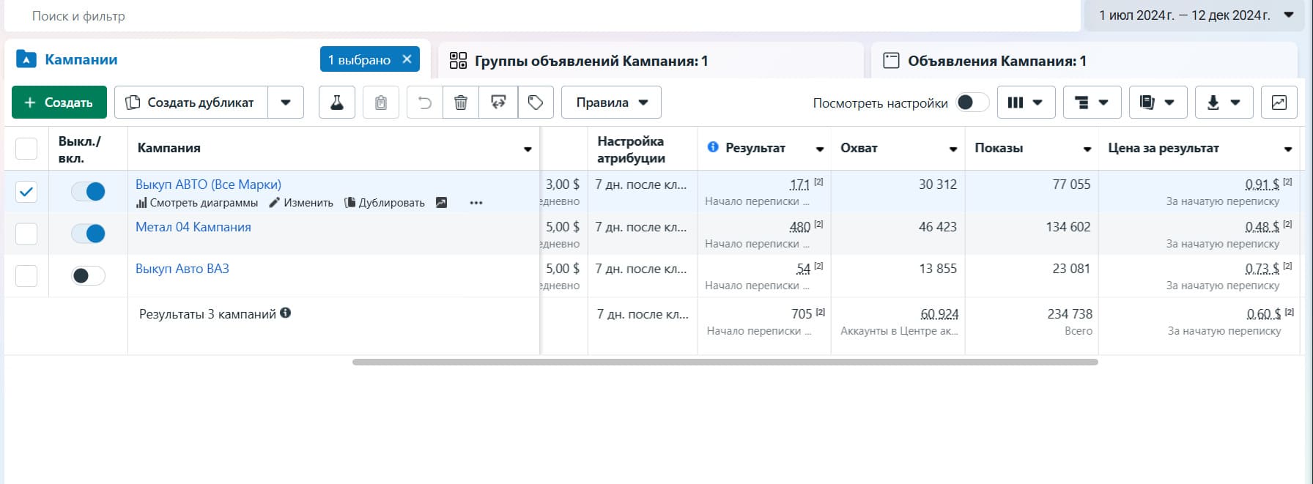This screenshot has height=484, width=1313.
Task: Click the info icon next to Результат
Action: 713,147
